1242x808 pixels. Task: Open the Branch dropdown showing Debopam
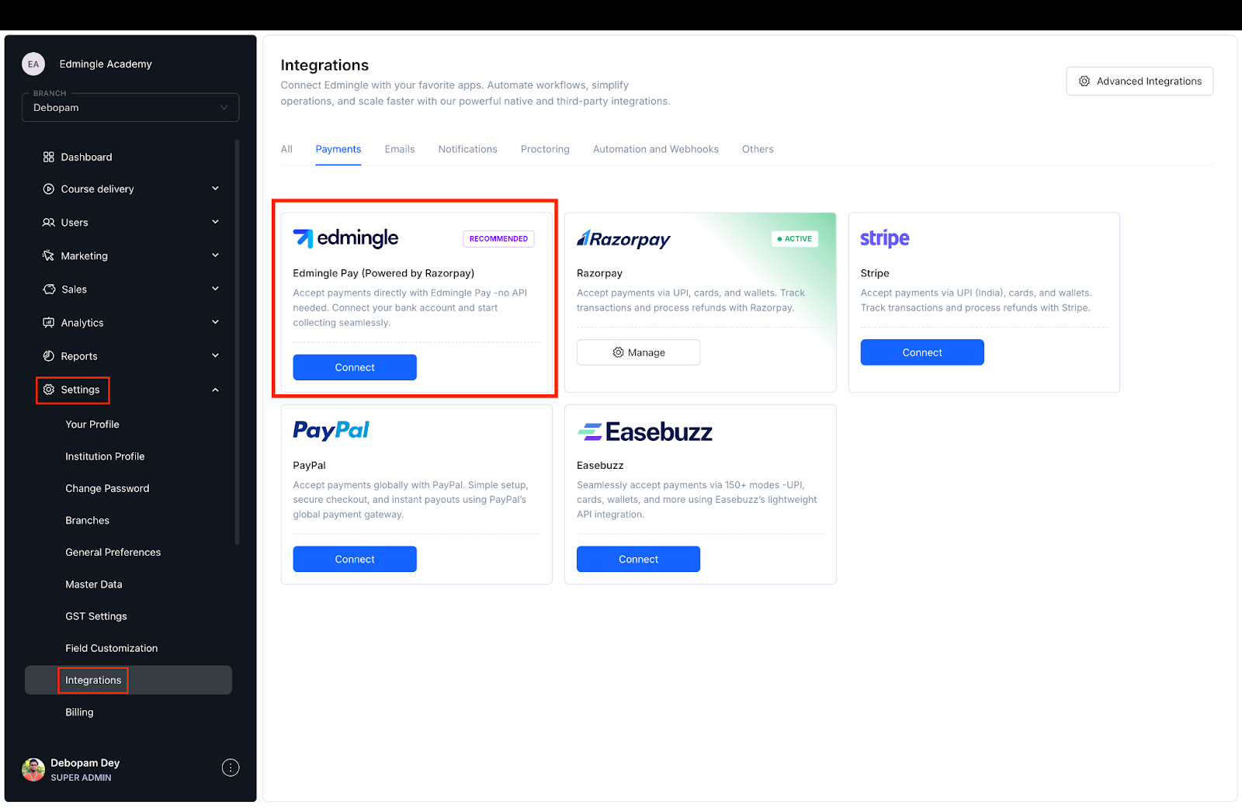(130, 107)
